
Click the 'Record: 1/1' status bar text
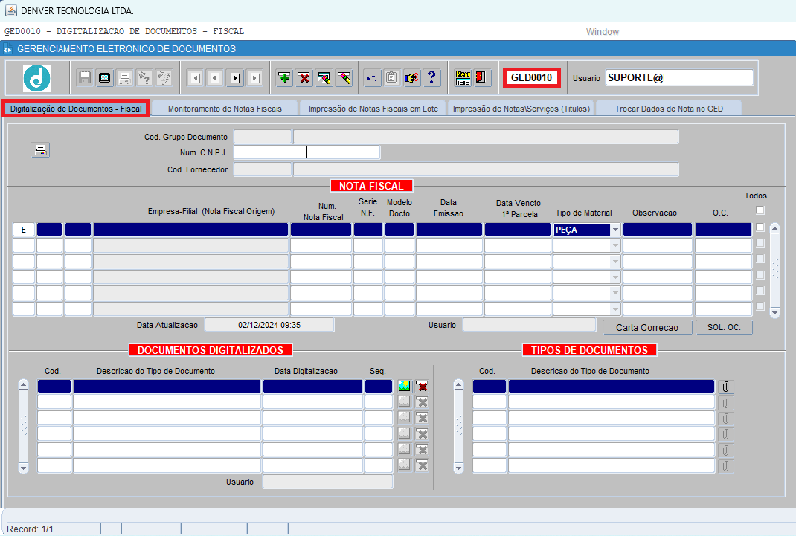(x=30, y=529)
